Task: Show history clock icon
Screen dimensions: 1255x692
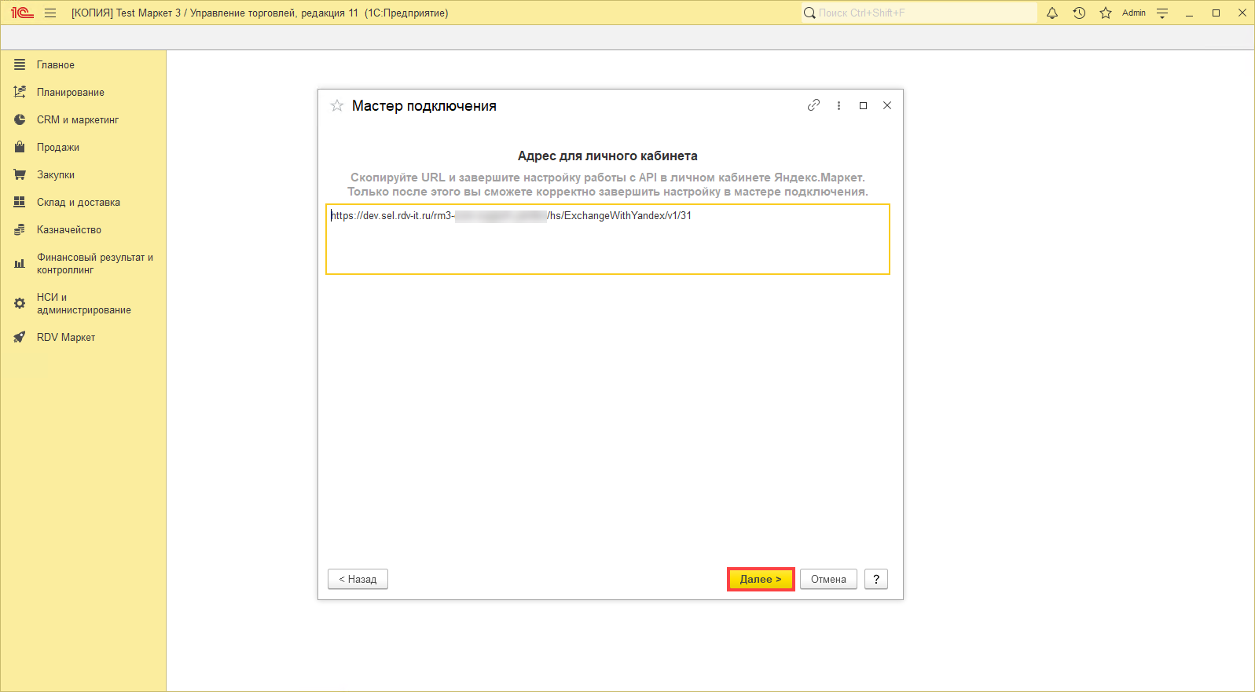Action: [x=1079, y=13]
